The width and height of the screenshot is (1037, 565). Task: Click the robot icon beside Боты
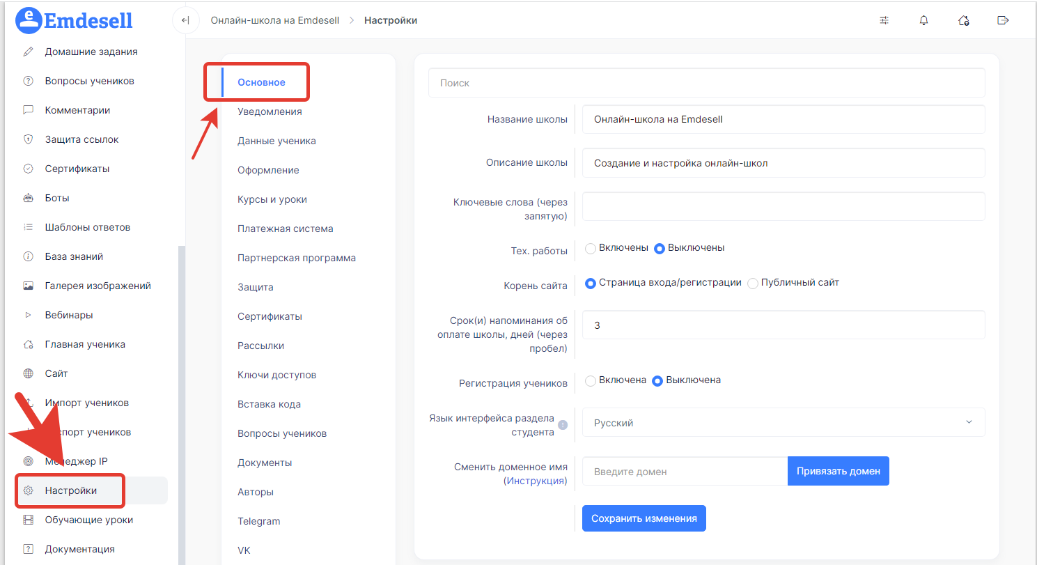click(x=29, y=198)
